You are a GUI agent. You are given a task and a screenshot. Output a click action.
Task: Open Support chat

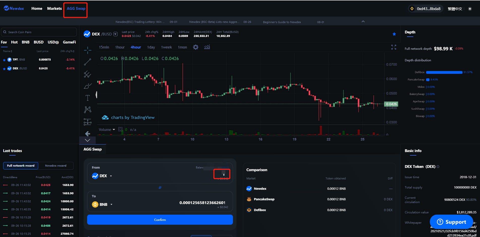[x=451, y=222]
